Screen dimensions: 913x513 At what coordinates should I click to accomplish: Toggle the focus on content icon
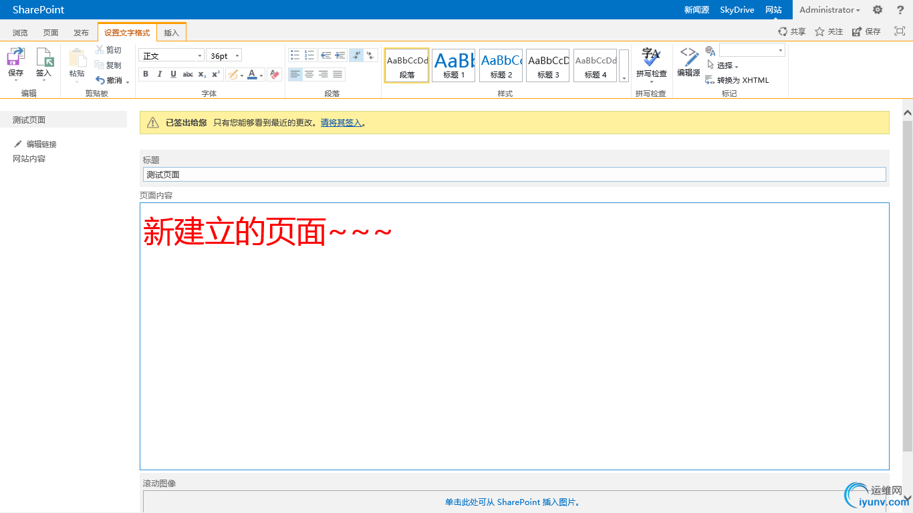900,31
